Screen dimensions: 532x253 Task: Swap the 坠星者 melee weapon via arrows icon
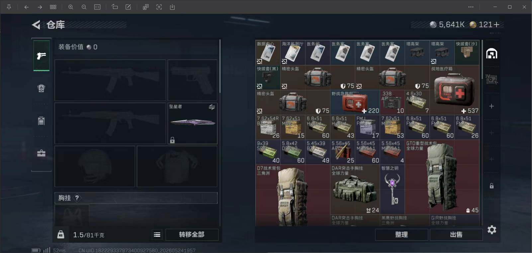coord(212,107)
